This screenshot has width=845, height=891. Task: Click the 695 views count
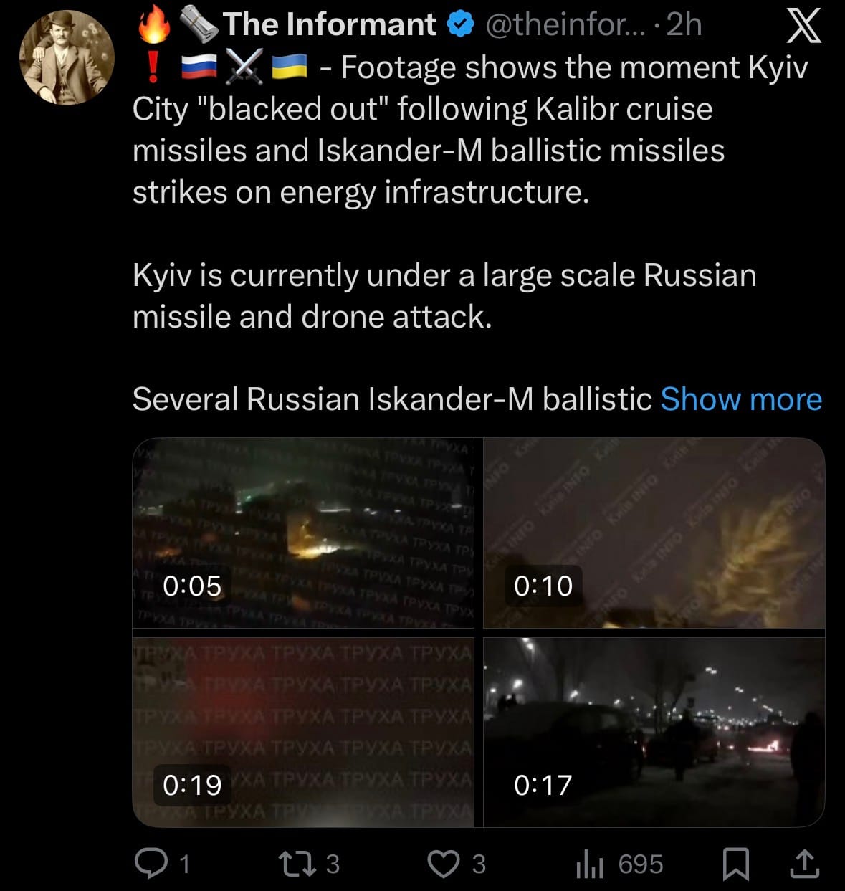(x=640, y=864)
